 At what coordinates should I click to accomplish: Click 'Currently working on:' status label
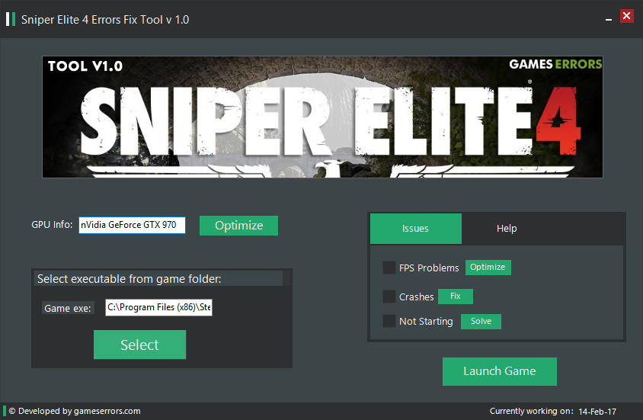532,411
